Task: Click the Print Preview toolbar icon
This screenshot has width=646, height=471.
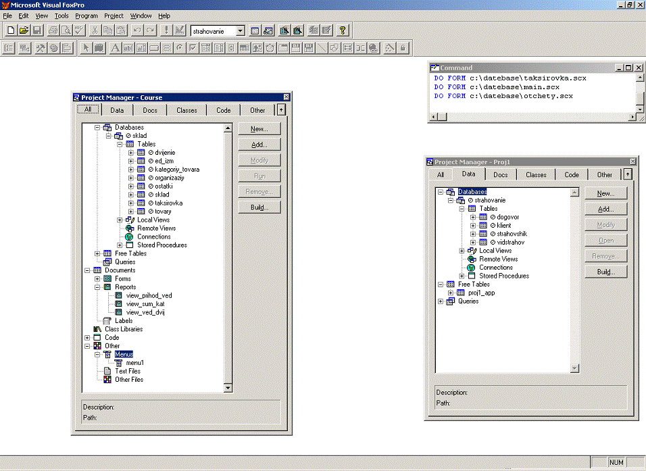Action: [x=66, y=30]
